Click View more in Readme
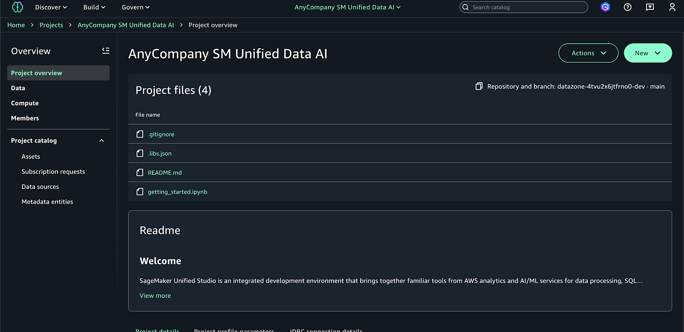This screenshot has height=332, width=684. pos(155,295)
